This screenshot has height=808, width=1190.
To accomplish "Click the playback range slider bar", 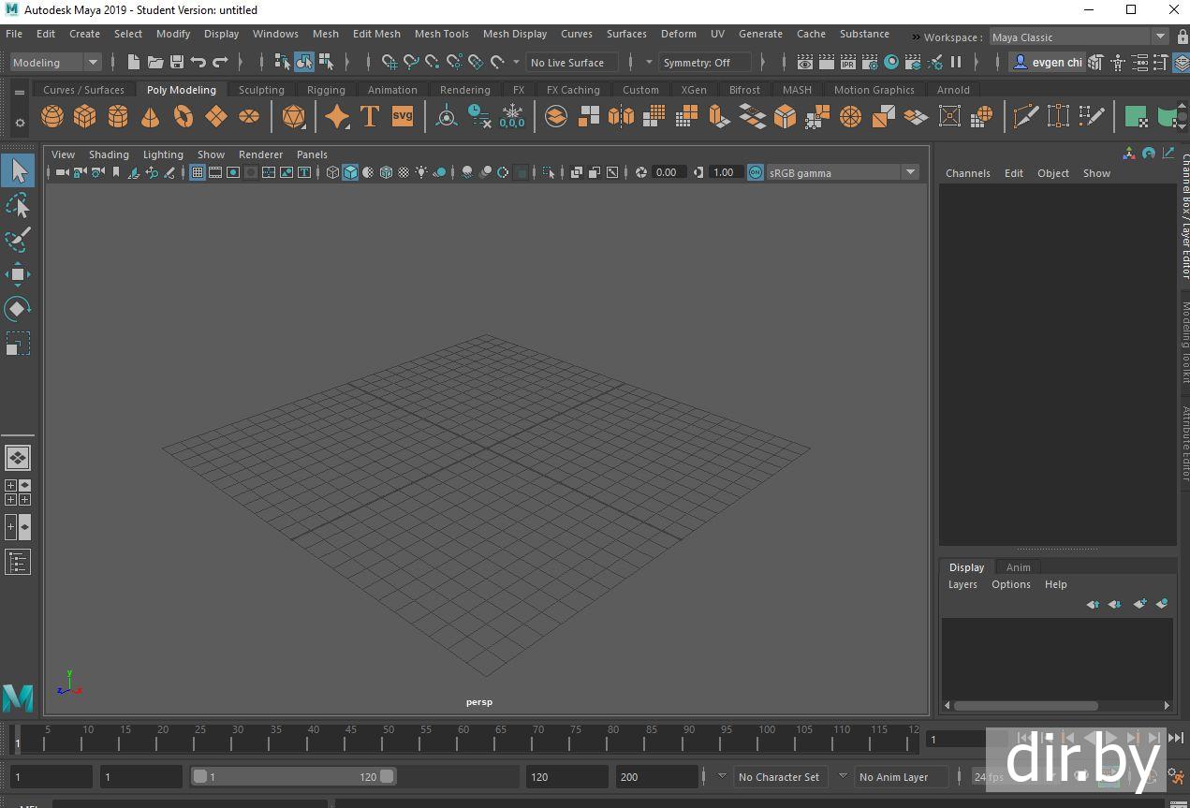I will (293, 776).
